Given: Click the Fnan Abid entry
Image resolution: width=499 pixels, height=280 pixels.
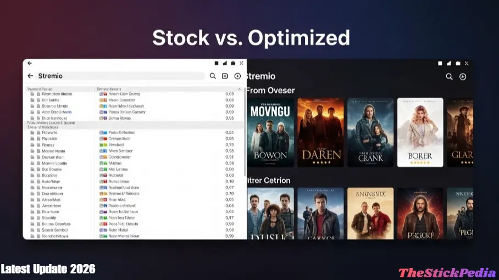Looking at the screenshot, I should [x=117, y=200].
